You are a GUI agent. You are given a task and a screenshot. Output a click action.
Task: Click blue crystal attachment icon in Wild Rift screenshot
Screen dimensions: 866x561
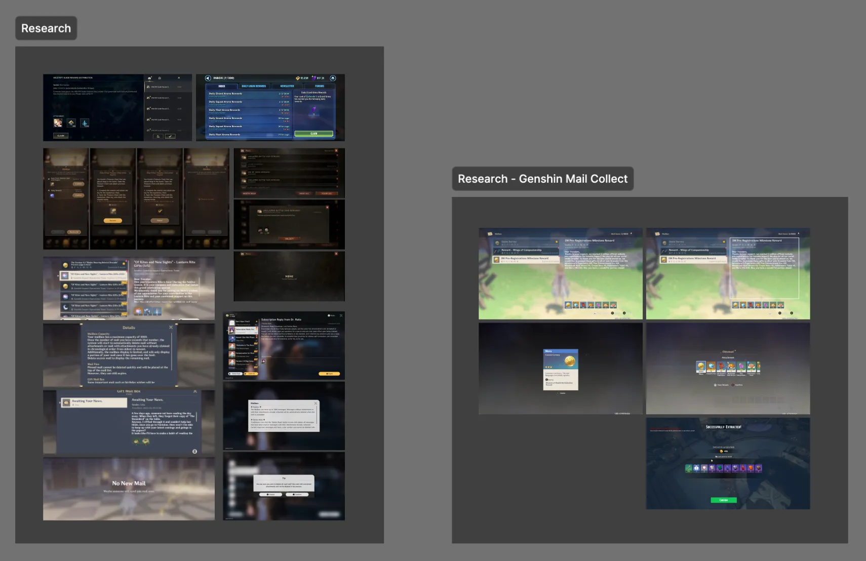(85, 123)
